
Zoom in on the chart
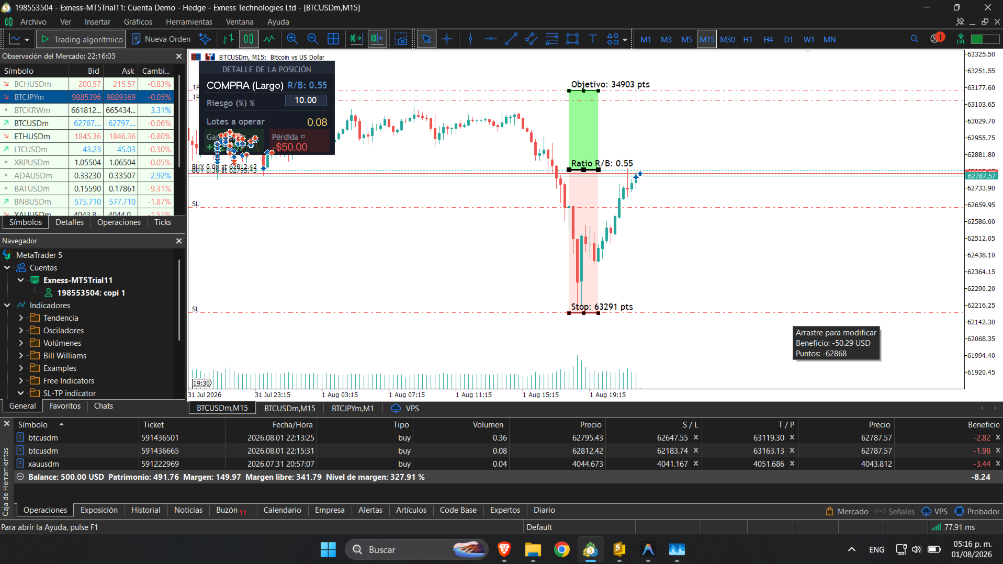[292, 39]
